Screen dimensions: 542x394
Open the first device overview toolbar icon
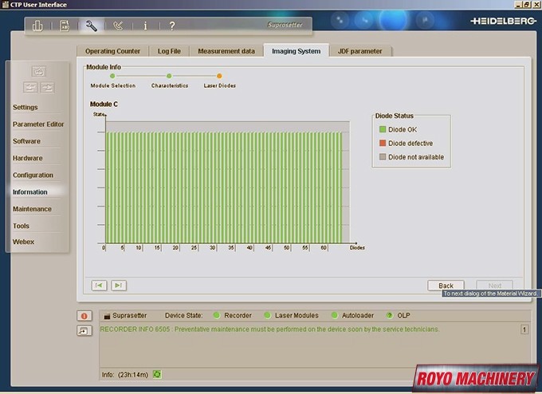pos(37,26)
